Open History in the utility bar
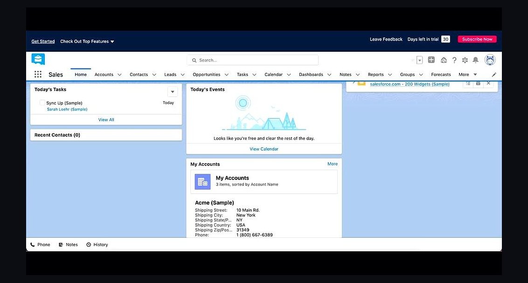The height and width of the screenshot is (283, 528). [x=97, y=245]
